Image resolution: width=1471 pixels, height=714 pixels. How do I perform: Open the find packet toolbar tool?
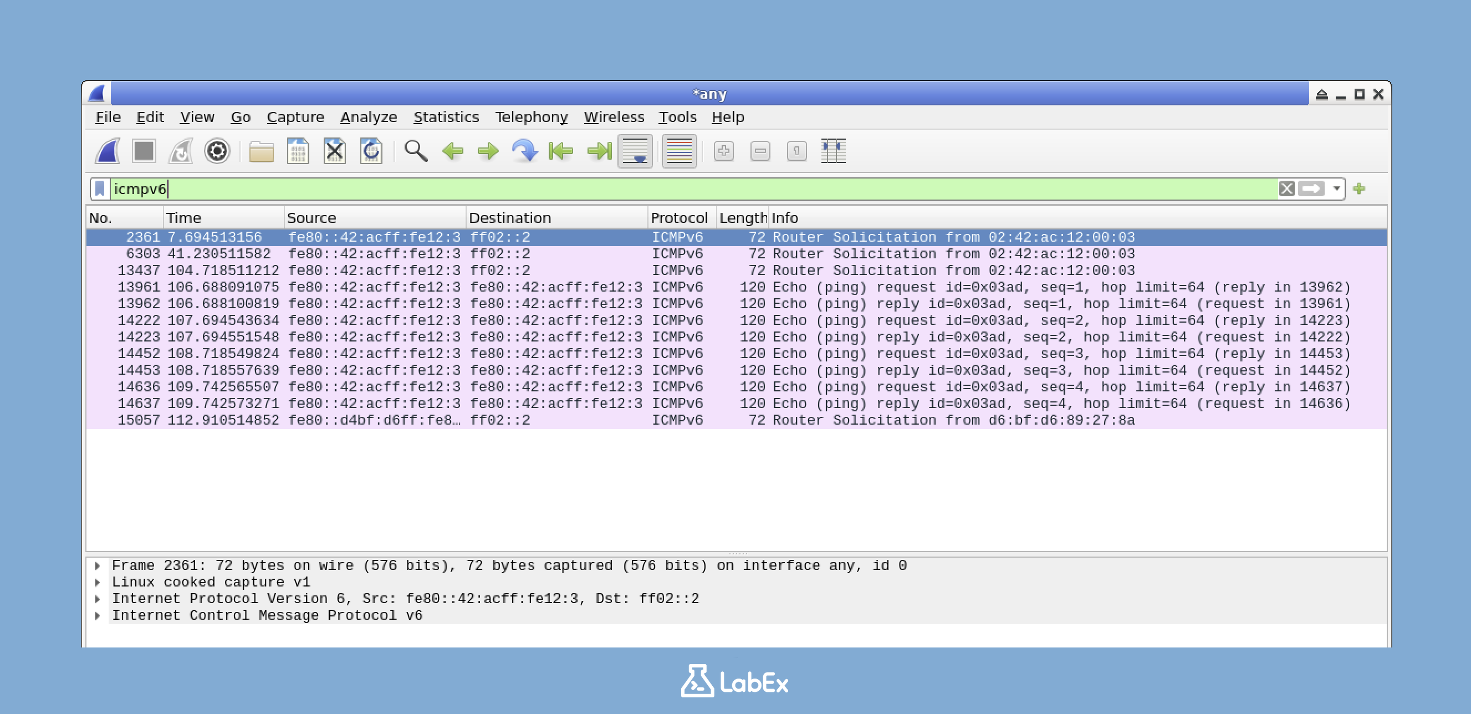click(x=416, y=151)
